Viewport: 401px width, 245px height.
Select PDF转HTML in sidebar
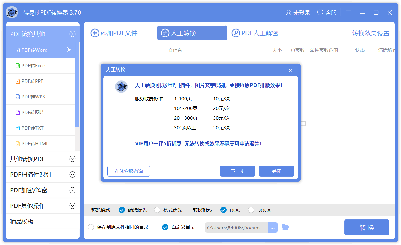pos(41,143)
